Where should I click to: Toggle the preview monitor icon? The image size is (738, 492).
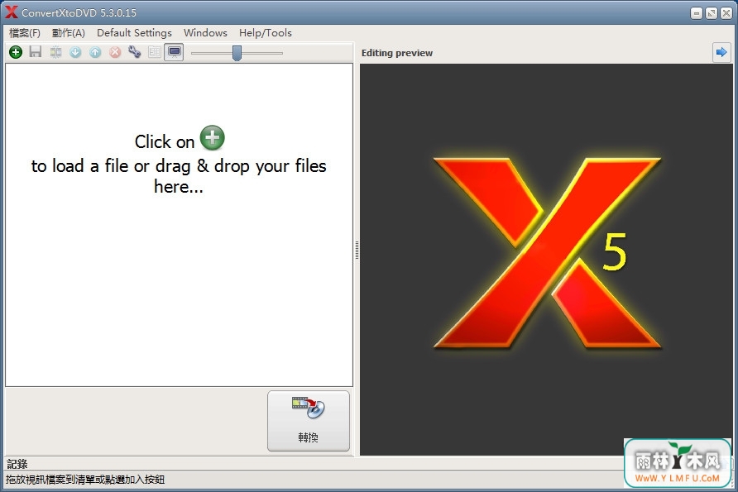coord(174,52)
